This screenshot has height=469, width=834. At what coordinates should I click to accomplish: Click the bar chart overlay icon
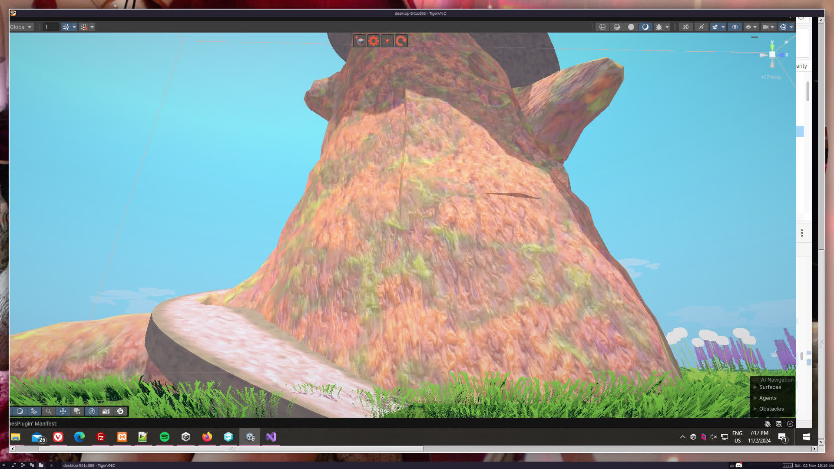tap(106, 411)
